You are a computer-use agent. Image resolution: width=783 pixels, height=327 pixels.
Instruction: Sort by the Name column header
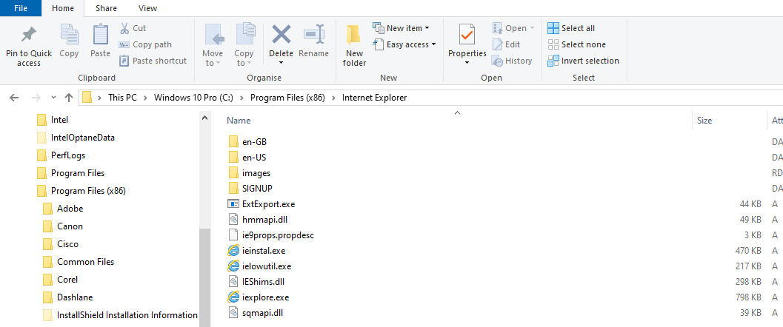(x=239, y=120)
